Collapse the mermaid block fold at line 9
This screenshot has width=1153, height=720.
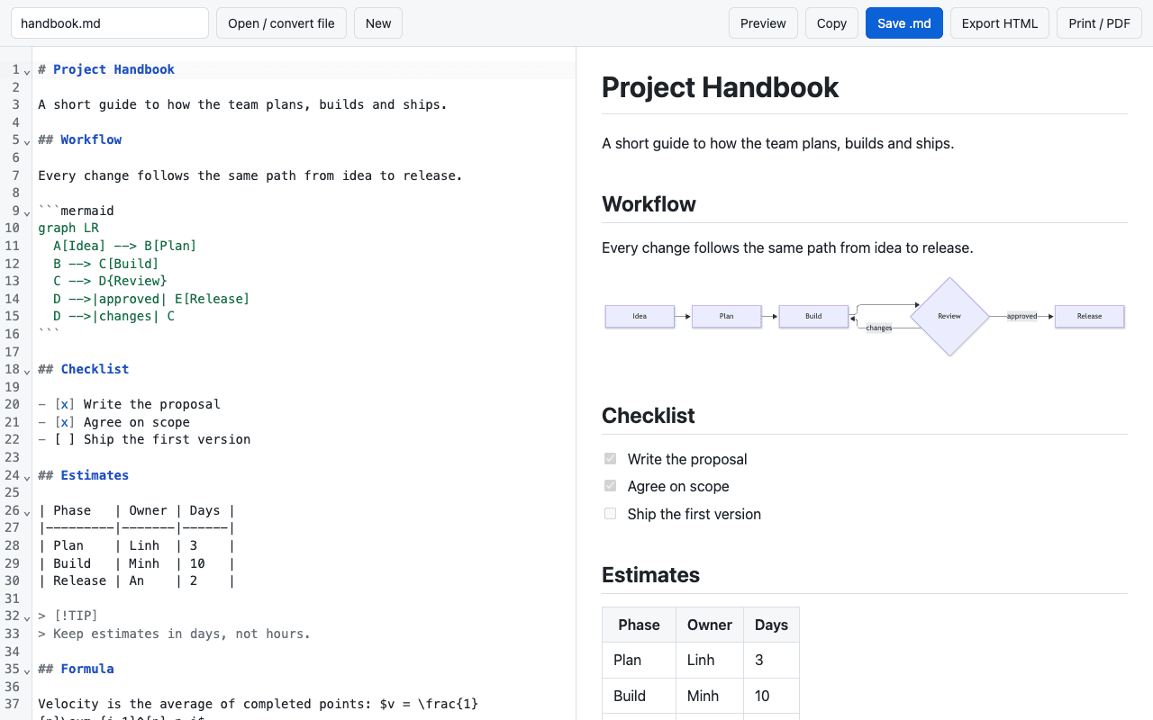27,211
